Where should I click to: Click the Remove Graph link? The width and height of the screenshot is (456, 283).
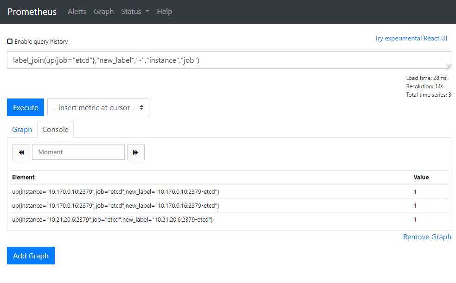[427, 237]
